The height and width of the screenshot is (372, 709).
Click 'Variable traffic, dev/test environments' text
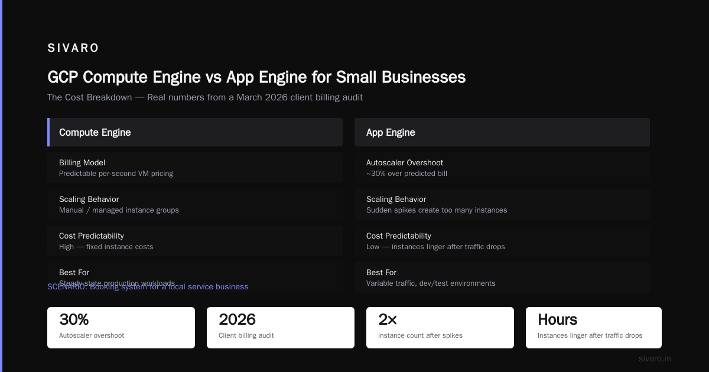[431, 283]
